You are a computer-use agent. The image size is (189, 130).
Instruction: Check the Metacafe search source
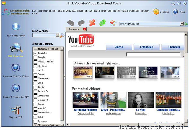coord(35,92)
